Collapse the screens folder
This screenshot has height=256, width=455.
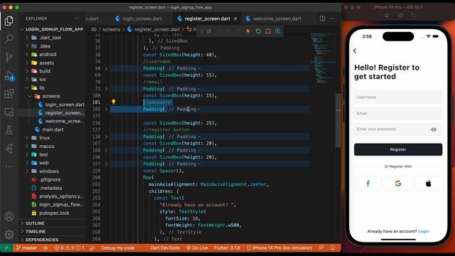click(52, 96)
